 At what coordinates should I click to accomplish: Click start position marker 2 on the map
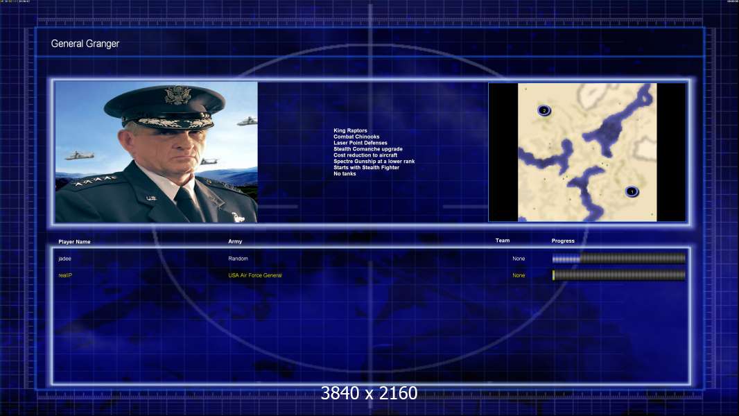[x=544, y=111]
